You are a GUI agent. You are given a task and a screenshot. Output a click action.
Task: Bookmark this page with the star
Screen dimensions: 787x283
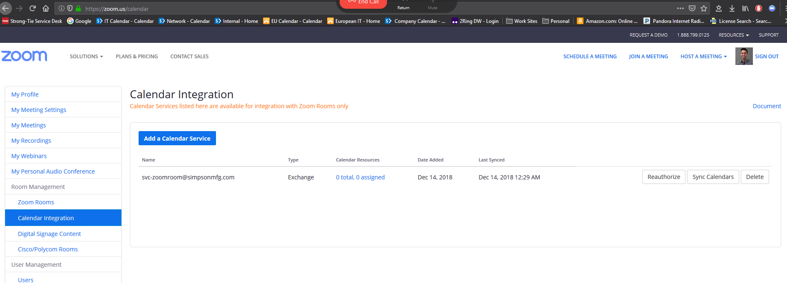pyautogui.click(x=704, y=8)
